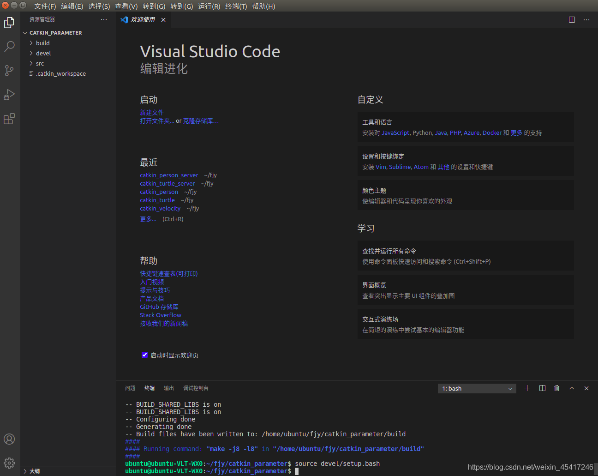Click the Vim keybindings link
The image size is (598, 476).
(x=381, y=167)
